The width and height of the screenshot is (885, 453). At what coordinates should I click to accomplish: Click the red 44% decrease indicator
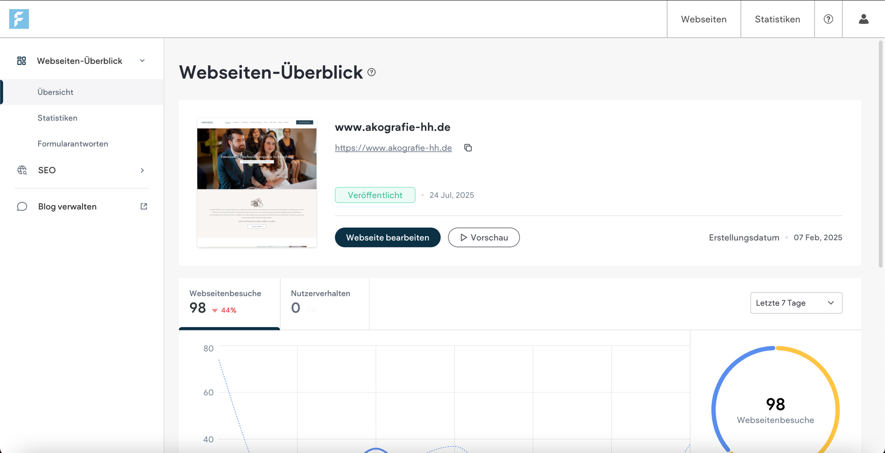pos(224,310)
